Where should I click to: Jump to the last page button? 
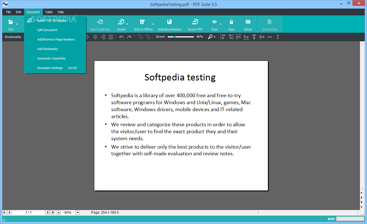[x=52, y=213]
